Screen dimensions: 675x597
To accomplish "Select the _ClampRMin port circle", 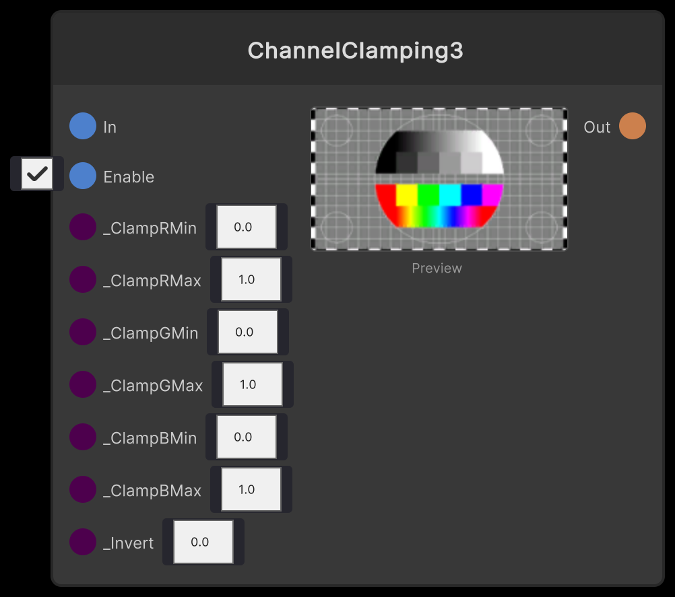I will coord(82,227).
